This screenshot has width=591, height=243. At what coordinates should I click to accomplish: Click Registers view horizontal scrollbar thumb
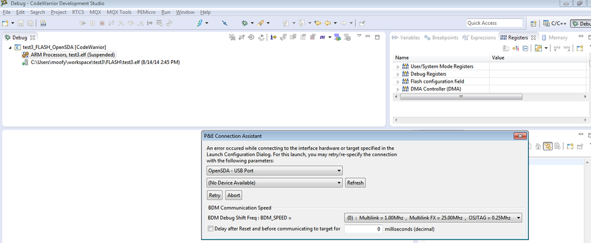(x=461, y=97)
